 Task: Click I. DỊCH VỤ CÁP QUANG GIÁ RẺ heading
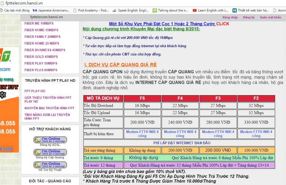(120, 65)
